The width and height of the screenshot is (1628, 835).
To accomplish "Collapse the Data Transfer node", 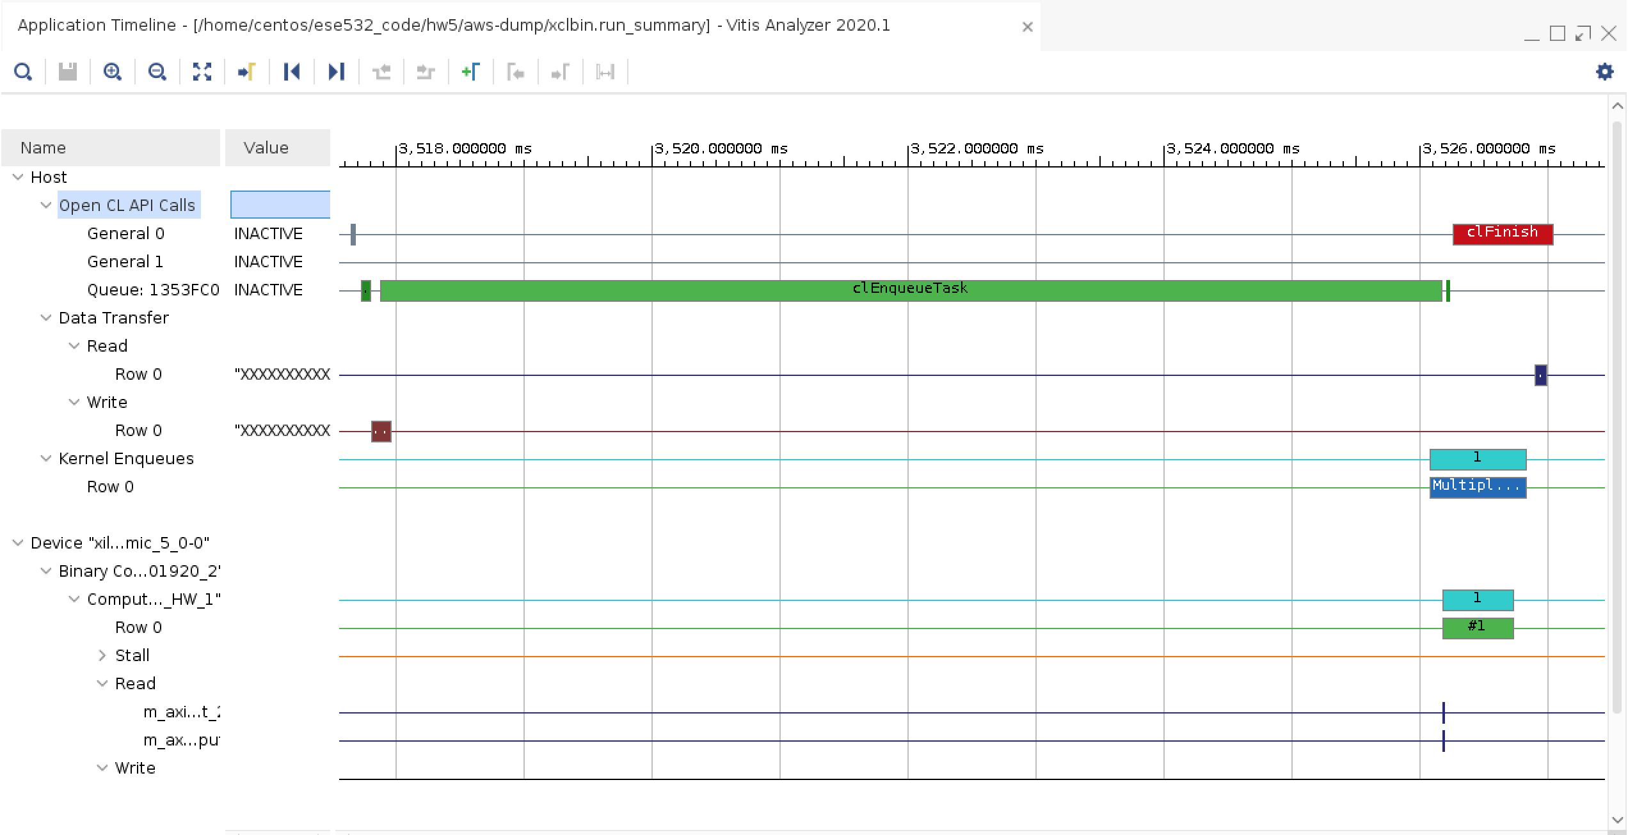I will coord(46,318).
